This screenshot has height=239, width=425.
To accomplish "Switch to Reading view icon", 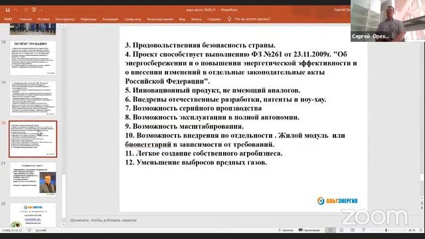I will pyautogui.click(x=353, y=230).
